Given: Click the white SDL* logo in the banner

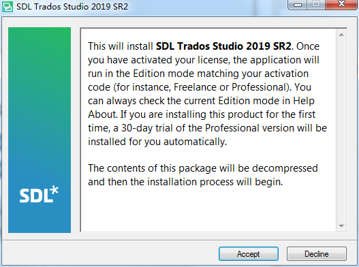Looking at the screenshot, I should (x=39, y=194).
